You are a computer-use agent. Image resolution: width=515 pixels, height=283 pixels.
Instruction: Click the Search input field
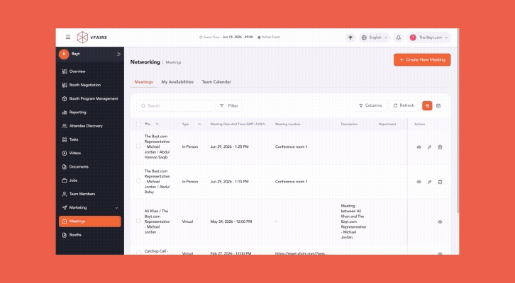(175, 106)
